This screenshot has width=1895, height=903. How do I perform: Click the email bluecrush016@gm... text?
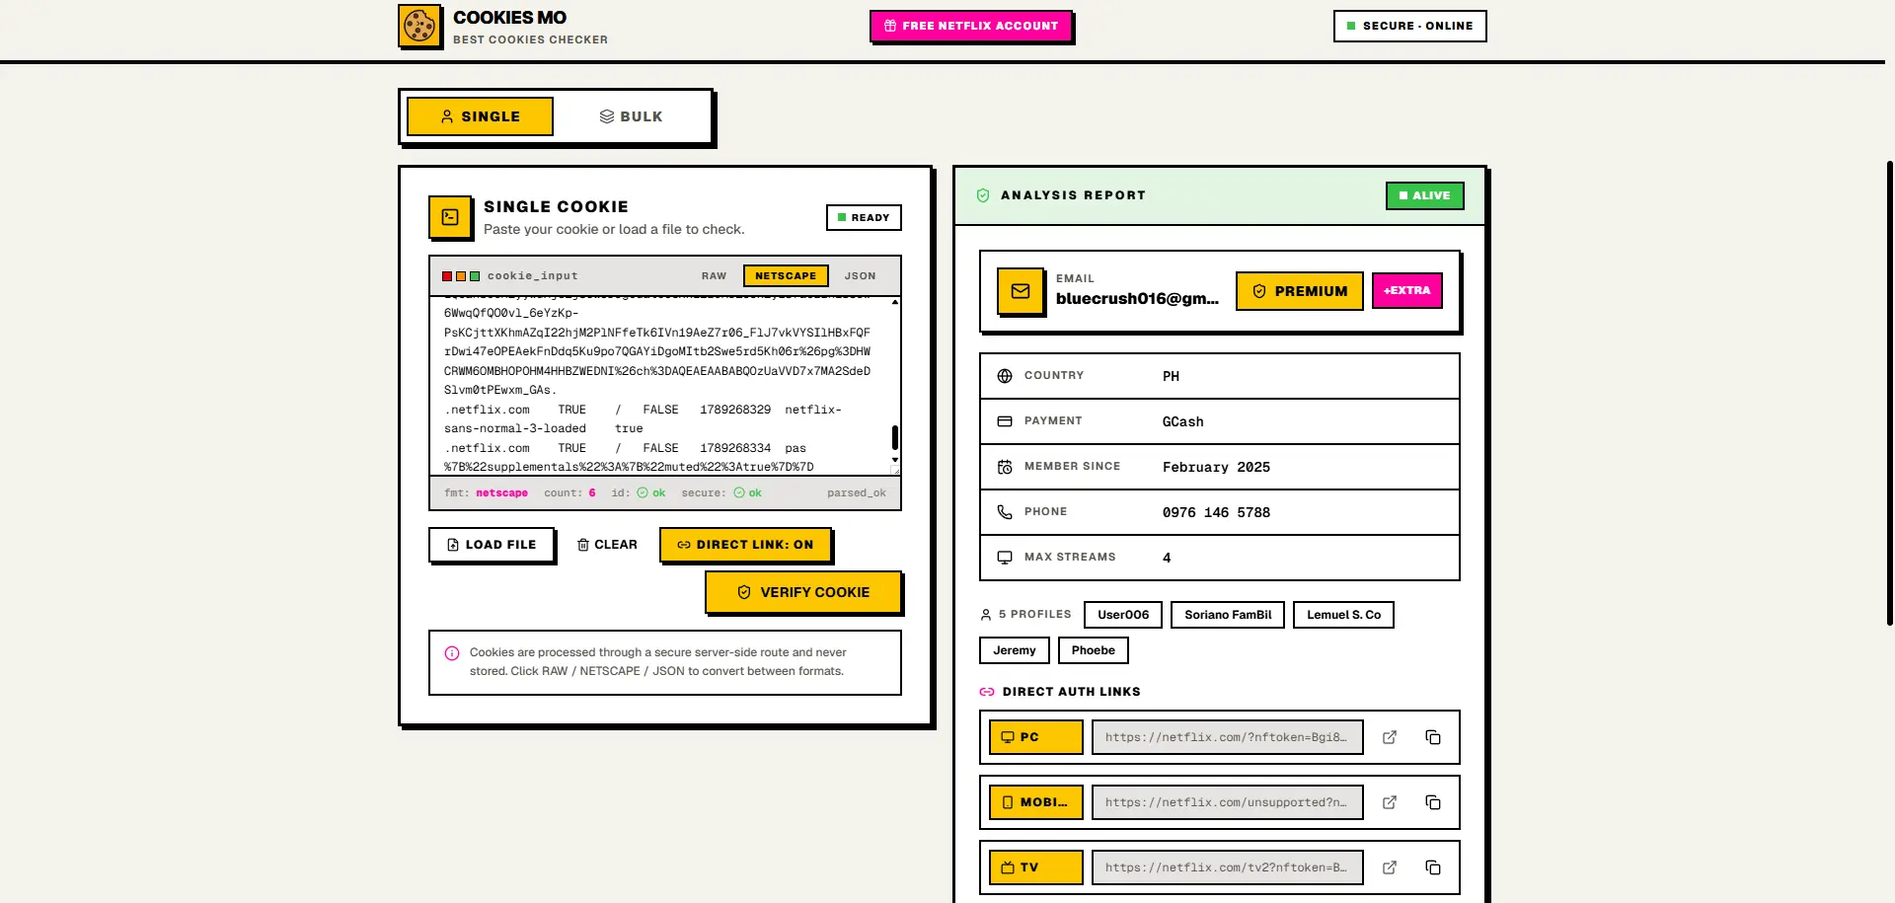(1137, 299)
